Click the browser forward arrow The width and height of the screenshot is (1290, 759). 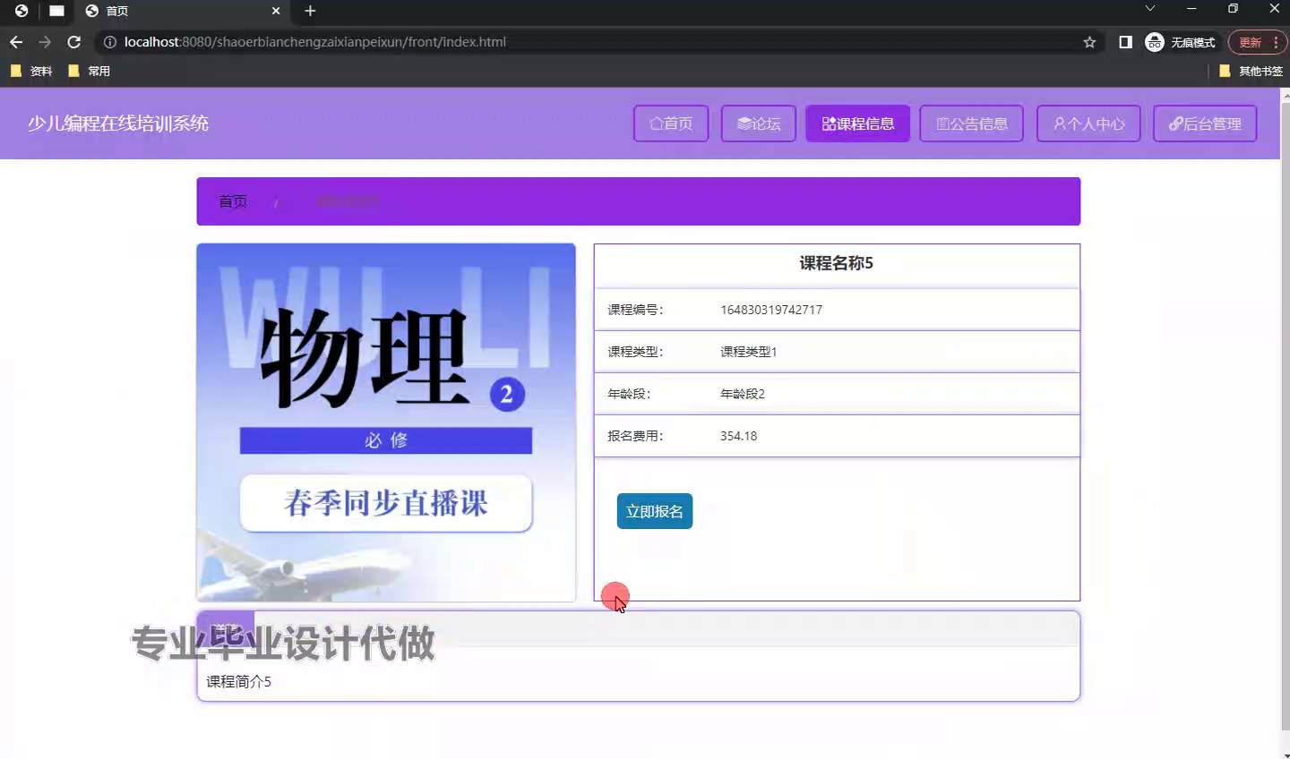tap(45, 42)
